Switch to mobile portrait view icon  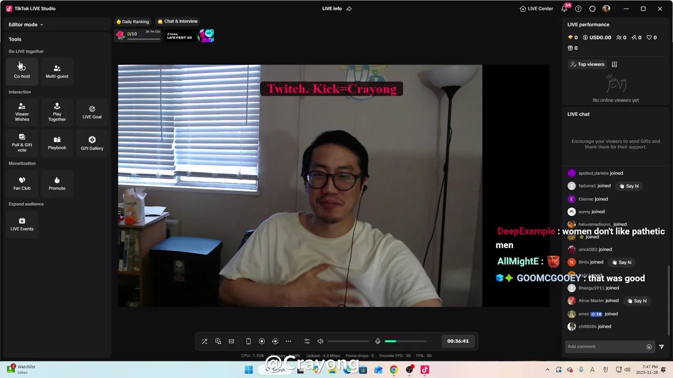[249, 341]
